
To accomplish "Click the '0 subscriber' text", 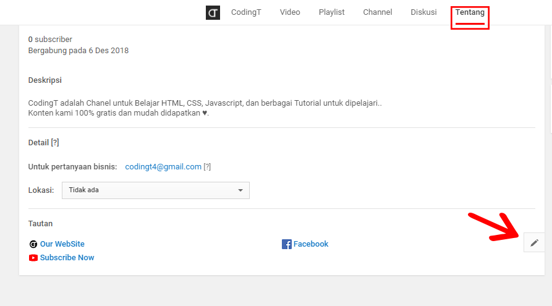I will pyautogui.click(x=50, y=40).
